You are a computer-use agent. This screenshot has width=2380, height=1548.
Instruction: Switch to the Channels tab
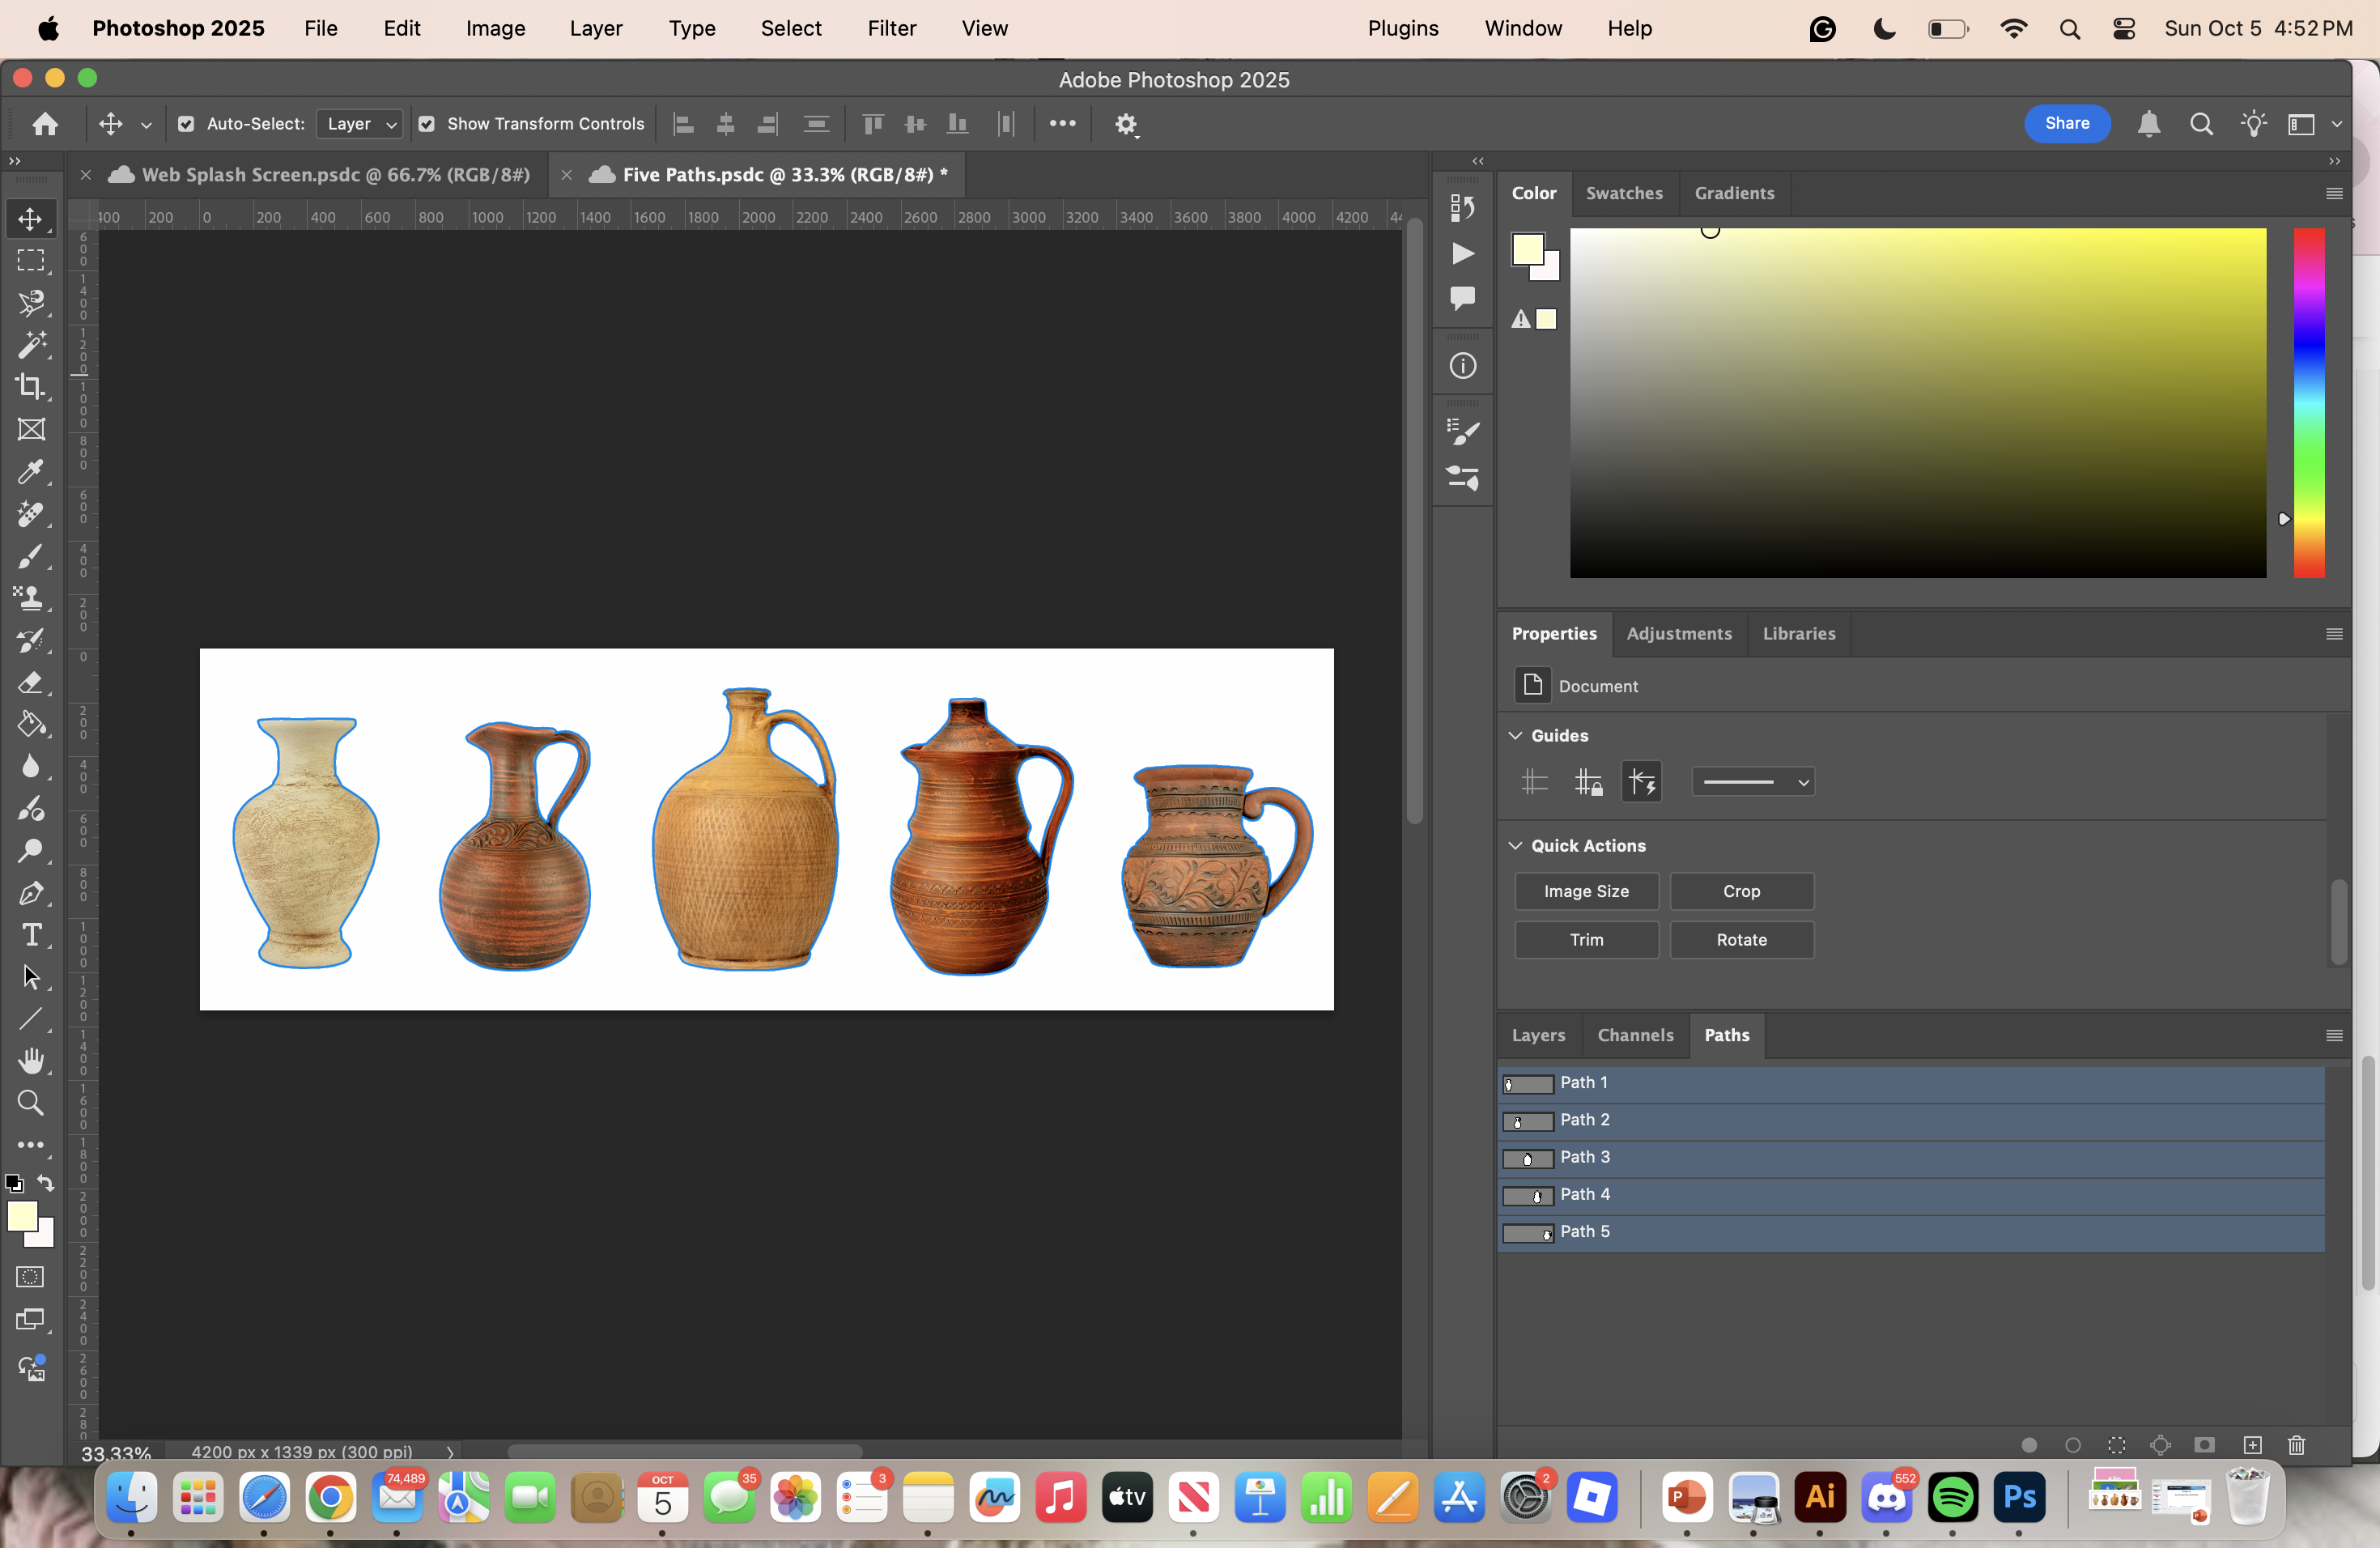1635,1035
